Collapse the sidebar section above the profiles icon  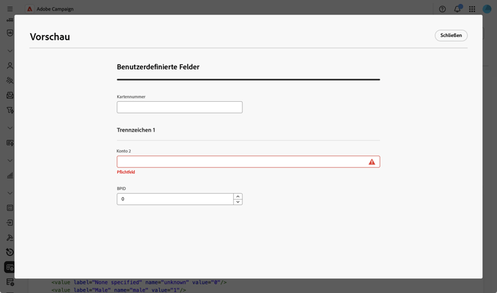pos(10,51)
